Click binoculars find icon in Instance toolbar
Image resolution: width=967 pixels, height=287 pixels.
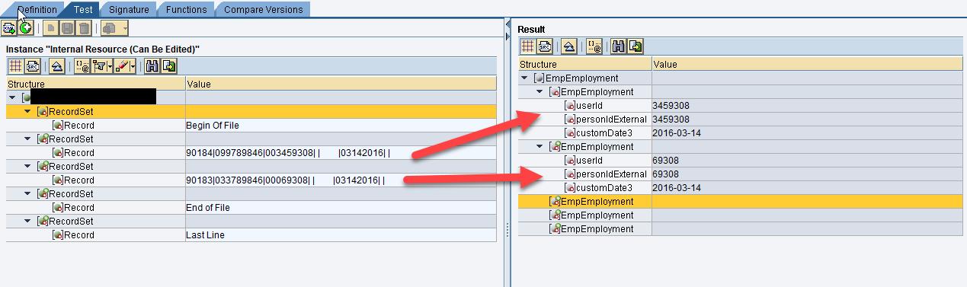point(152,66)
